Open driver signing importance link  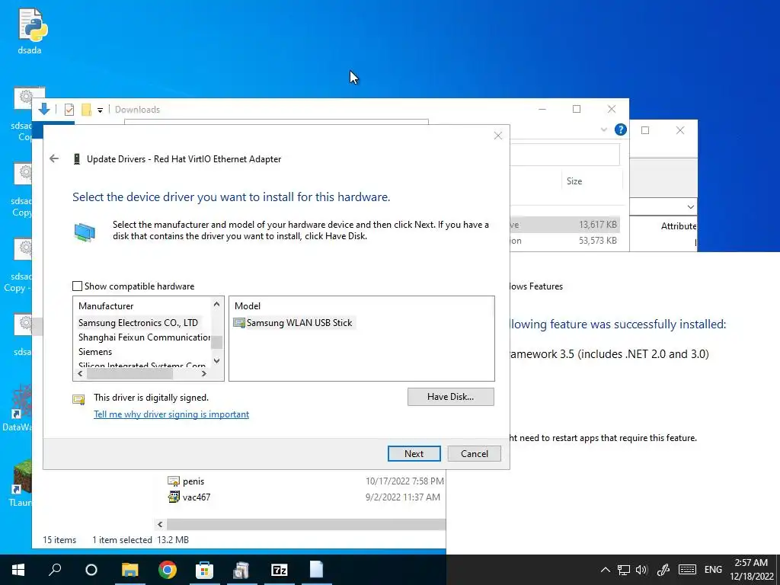171,414
